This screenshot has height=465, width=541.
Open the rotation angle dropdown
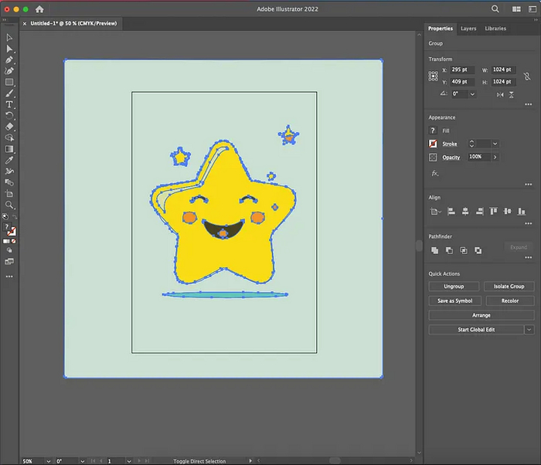472,93
